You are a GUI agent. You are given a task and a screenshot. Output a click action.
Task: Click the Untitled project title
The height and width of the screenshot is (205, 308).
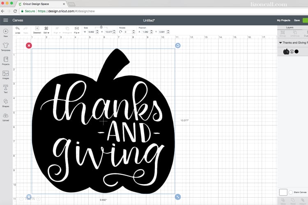(149, 20)
